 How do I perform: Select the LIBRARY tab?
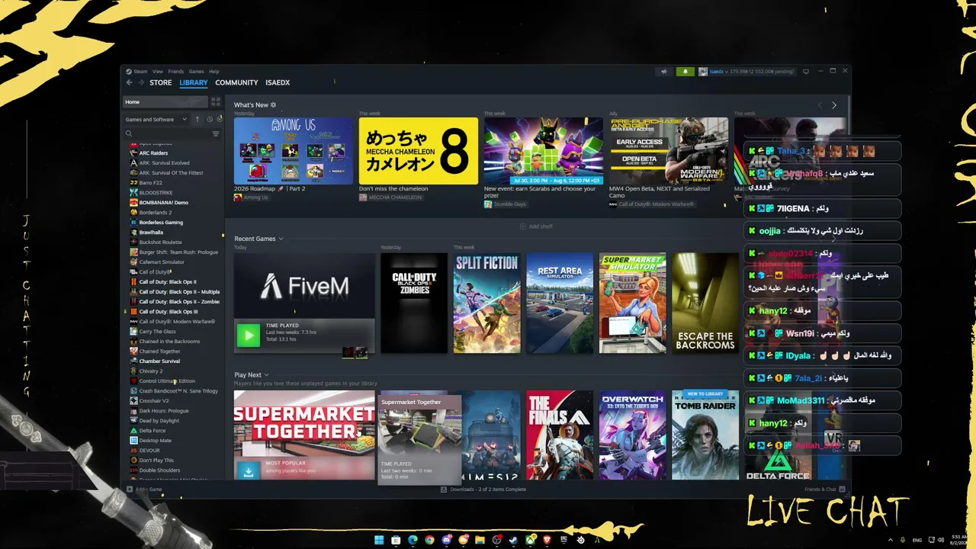194,82
